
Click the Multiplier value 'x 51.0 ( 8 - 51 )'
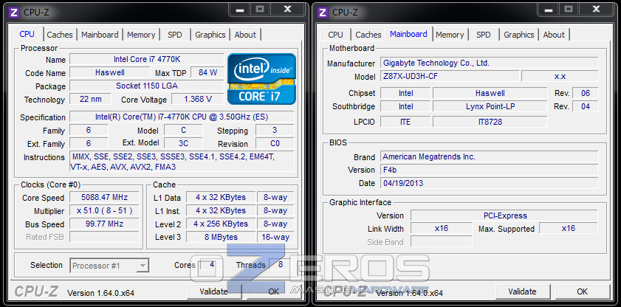tap(105, 210)
